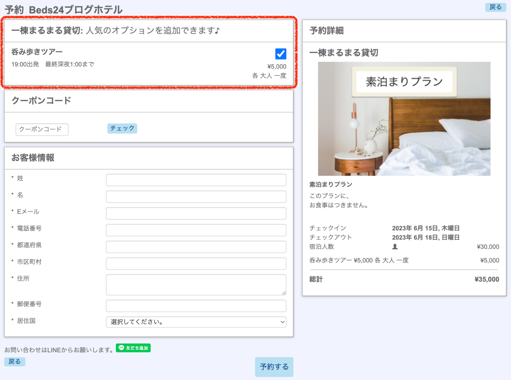
Task: Click the guest person icon beside 宿泊人数
Action: point(395,246)
